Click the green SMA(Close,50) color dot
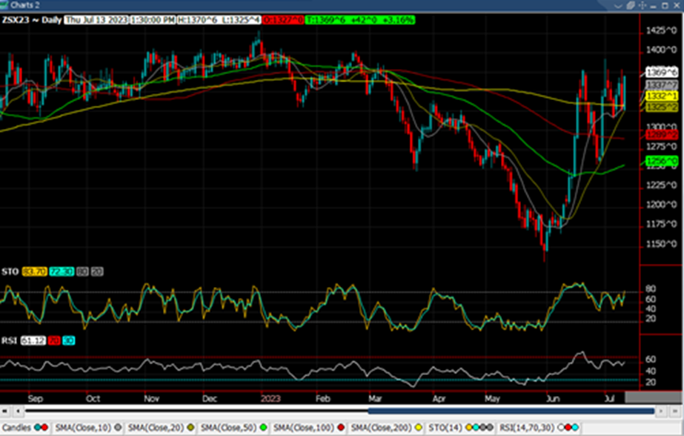Screen dimensions: 684x436 tap(263, 428)
